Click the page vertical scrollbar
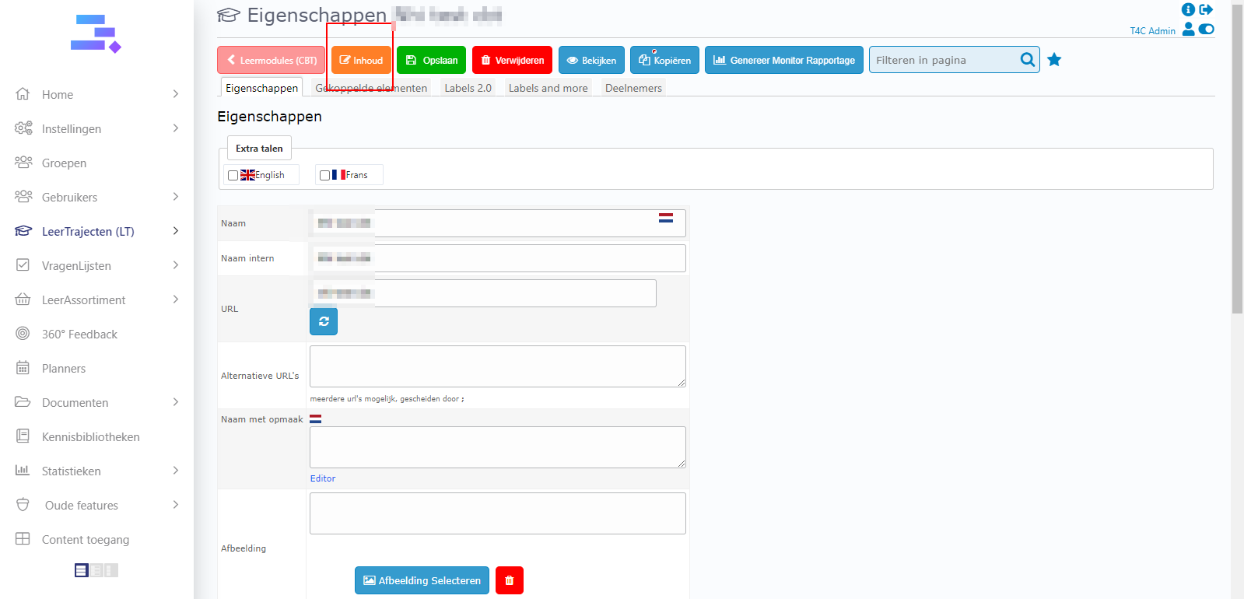The width and height of the screenshot is (1244, 599). (1237, 156)
